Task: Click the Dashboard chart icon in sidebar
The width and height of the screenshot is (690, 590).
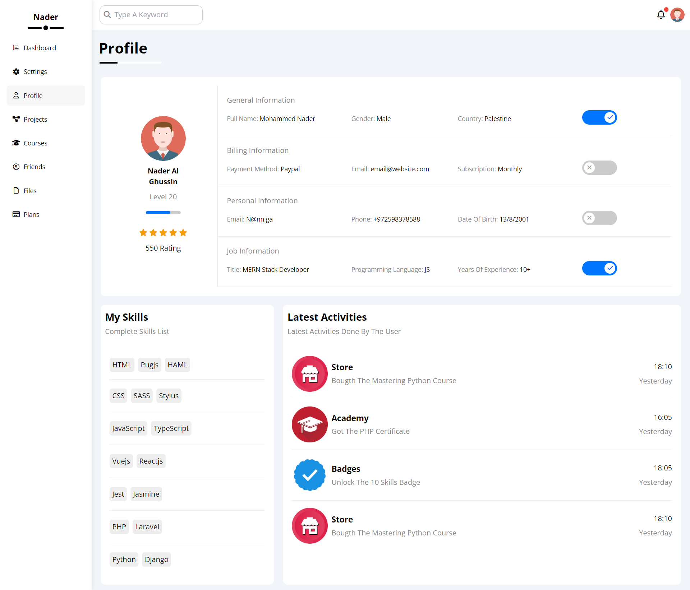Action: 16,47
